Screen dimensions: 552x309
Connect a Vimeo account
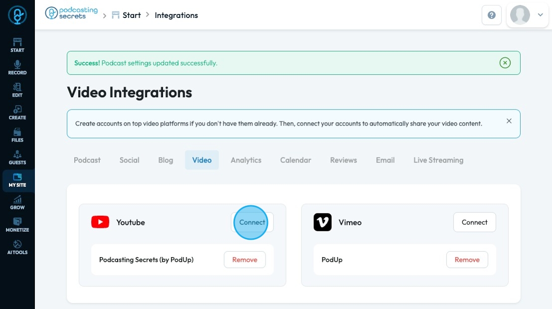click(474, 222)
